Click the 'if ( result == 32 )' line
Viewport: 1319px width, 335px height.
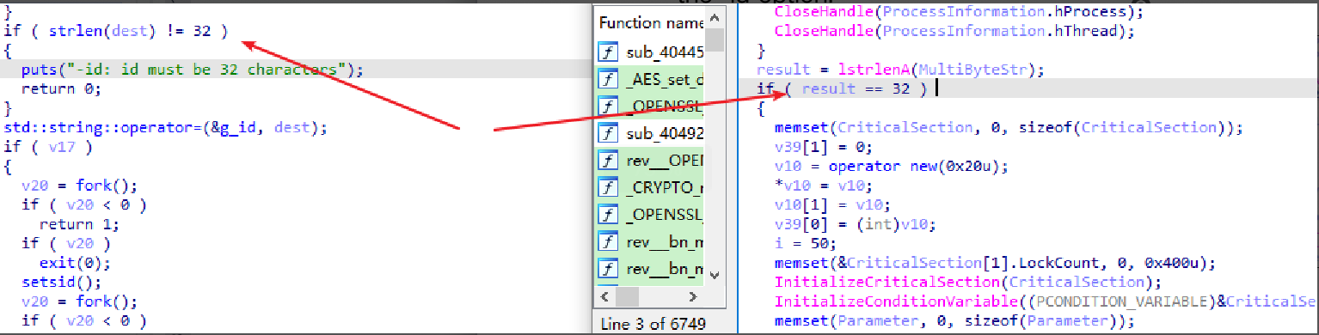[842, 88]
